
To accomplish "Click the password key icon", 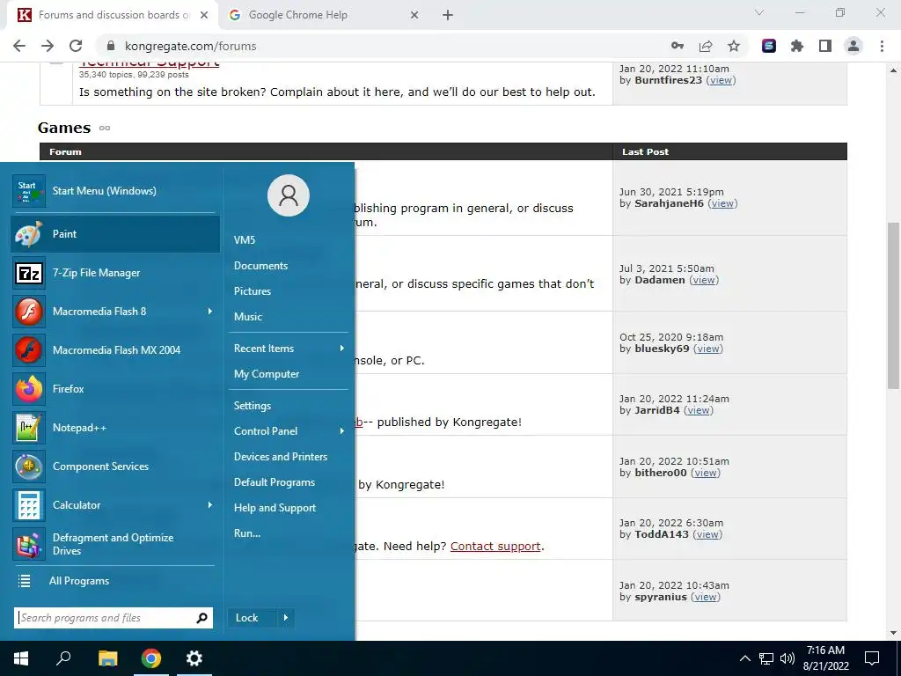I will (x=678, y=46).
